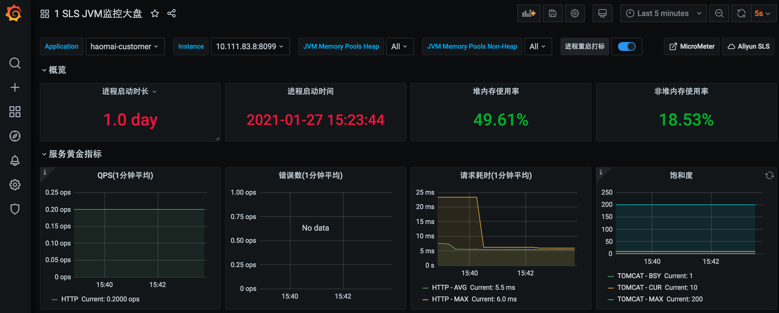
Task: Open the Aliyun SLS link
Action: pos(748,46)
